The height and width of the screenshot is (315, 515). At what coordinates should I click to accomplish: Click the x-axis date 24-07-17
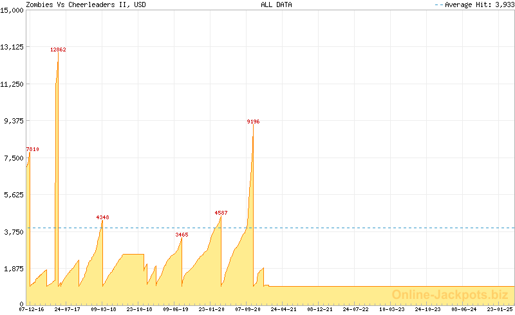pyautogui.click(x=68, y=309)
